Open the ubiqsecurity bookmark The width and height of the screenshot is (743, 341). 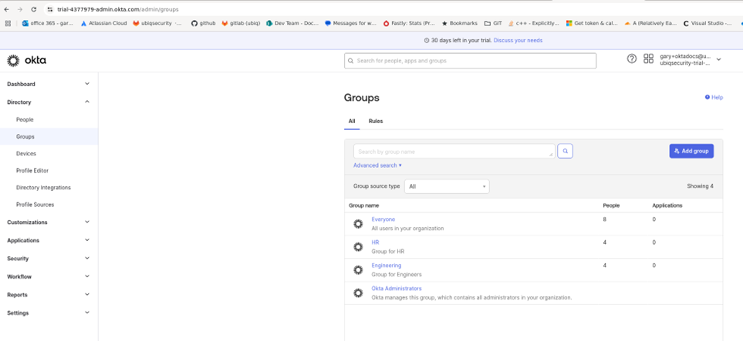[158, 22]
